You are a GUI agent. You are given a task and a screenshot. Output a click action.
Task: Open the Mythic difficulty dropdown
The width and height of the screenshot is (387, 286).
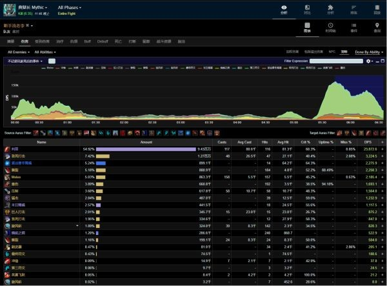click(33, 7)
